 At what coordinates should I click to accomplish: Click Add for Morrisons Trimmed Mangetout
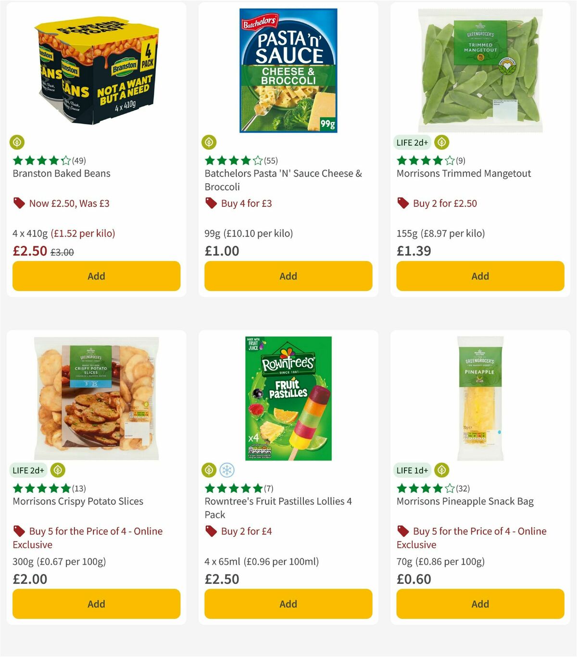pyautogui.click(x=479, y=276)
